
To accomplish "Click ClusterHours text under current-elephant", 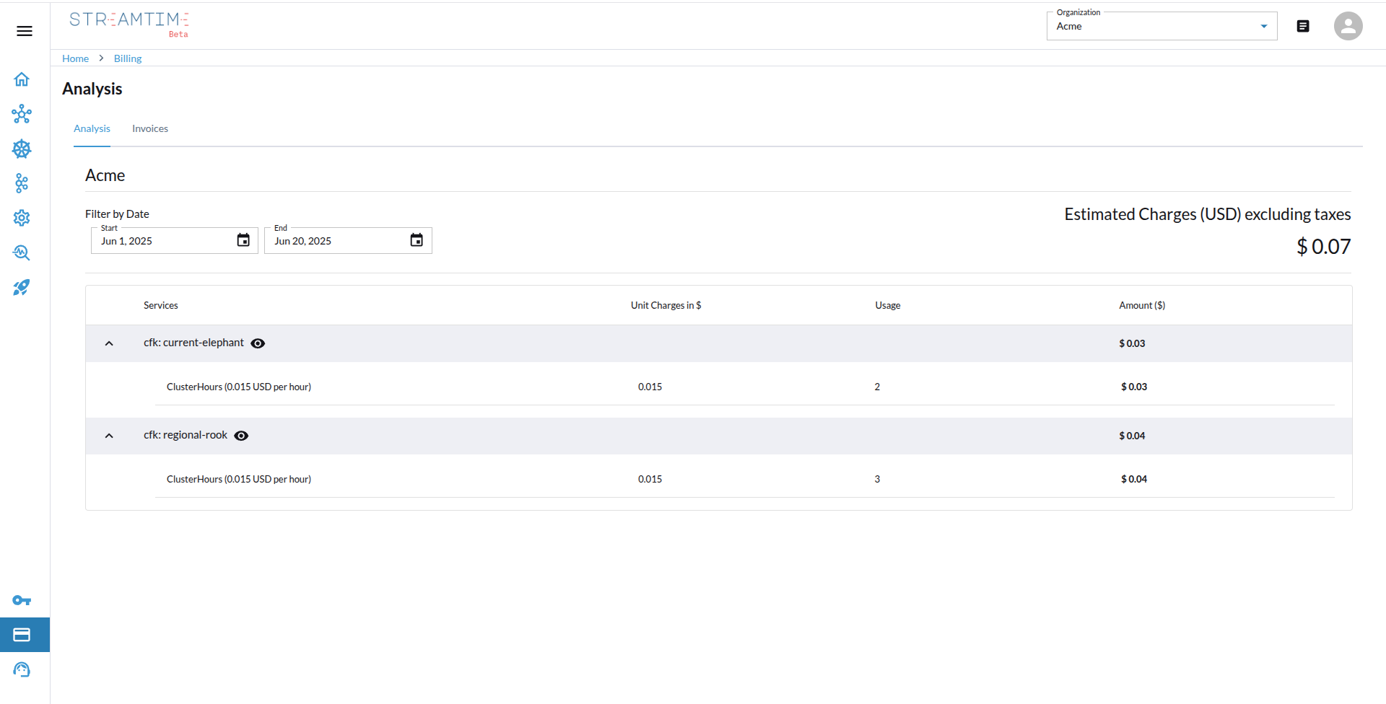I will click(x=239, y=387).
